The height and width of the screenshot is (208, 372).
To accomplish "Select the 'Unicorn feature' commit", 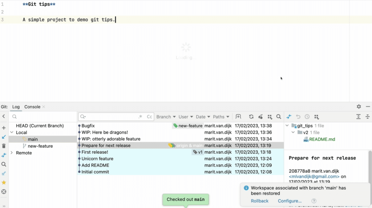I will (181, 159).
